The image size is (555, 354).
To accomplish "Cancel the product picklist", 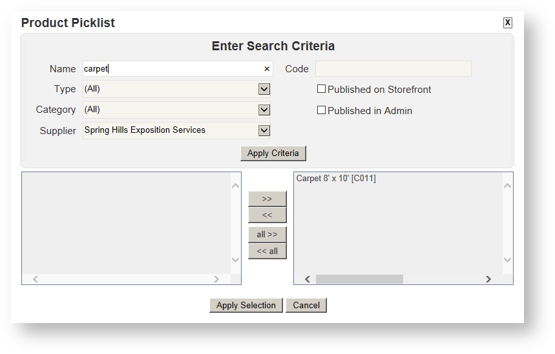I will pyautogui.click(x=306, y=305).
